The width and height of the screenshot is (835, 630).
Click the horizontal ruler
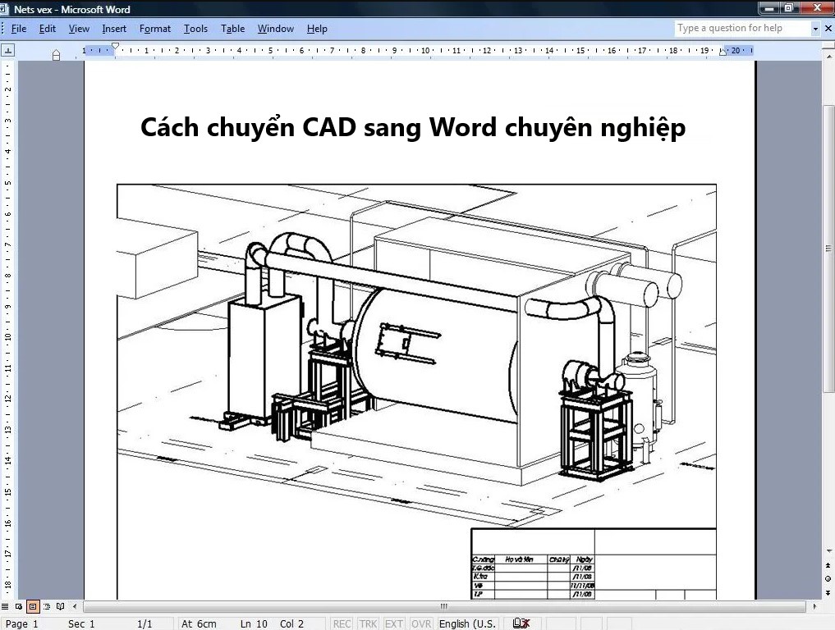click(x=418, y=51)
